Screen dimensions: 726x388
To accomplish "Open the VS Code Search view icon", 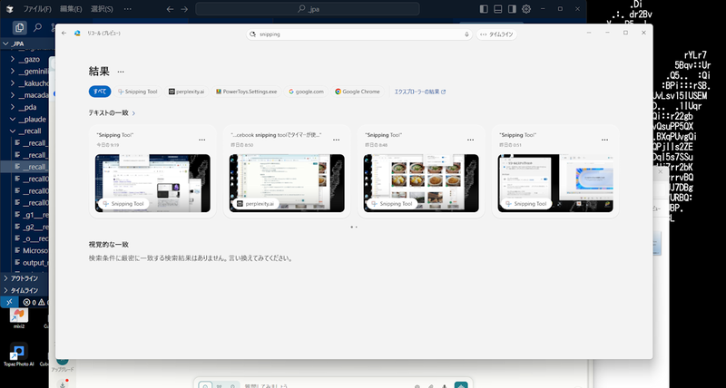I will tap(38, 28).
